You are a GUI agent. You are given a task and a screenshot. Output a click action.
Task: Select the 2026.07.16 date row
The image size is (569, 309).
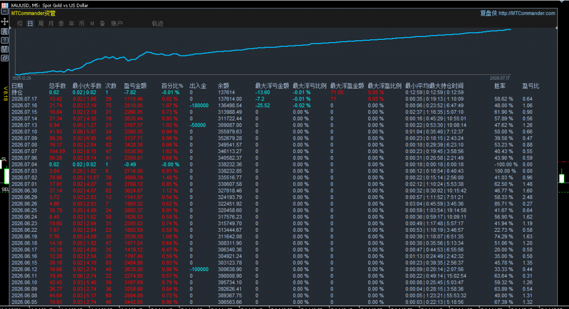coord(284,105)
